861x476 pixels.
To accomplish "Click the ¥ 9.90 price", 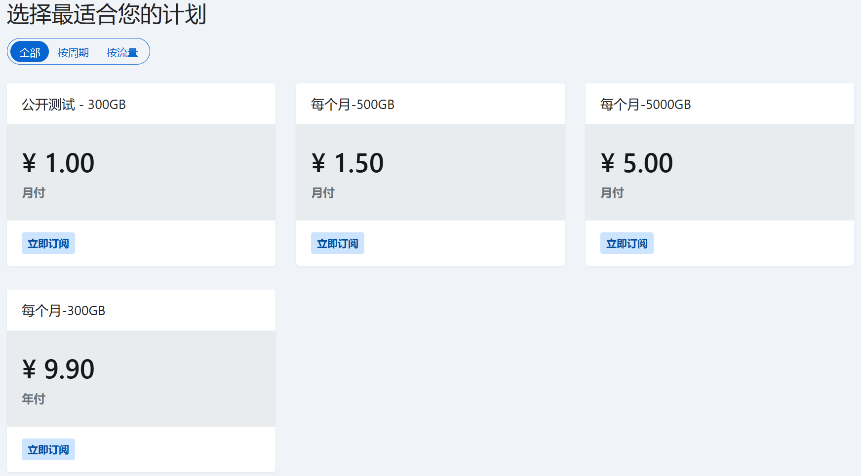I will [58, 369].
